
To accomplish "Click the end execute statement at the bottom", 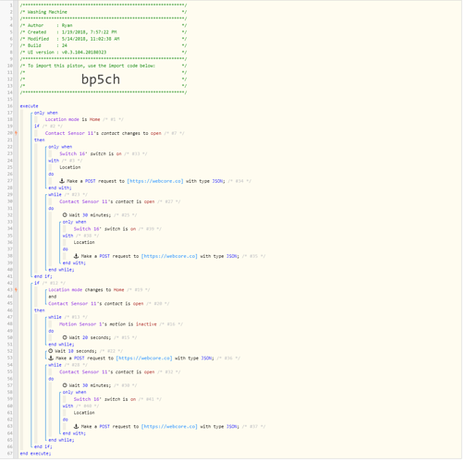I will (x=35, y=454).
